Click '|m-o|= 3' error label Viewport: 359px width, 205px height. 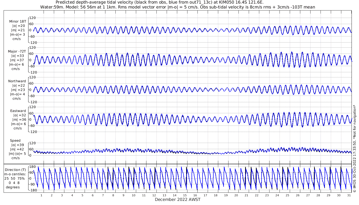point(17,34)
